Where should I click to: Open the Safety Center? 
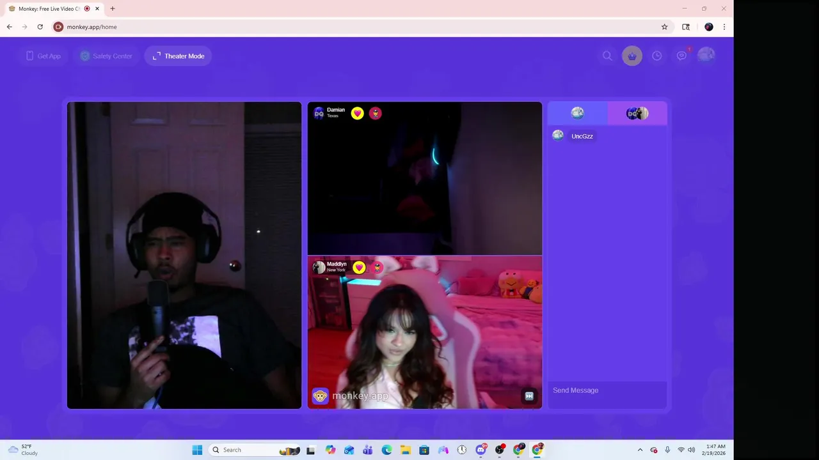pos(106,56)
